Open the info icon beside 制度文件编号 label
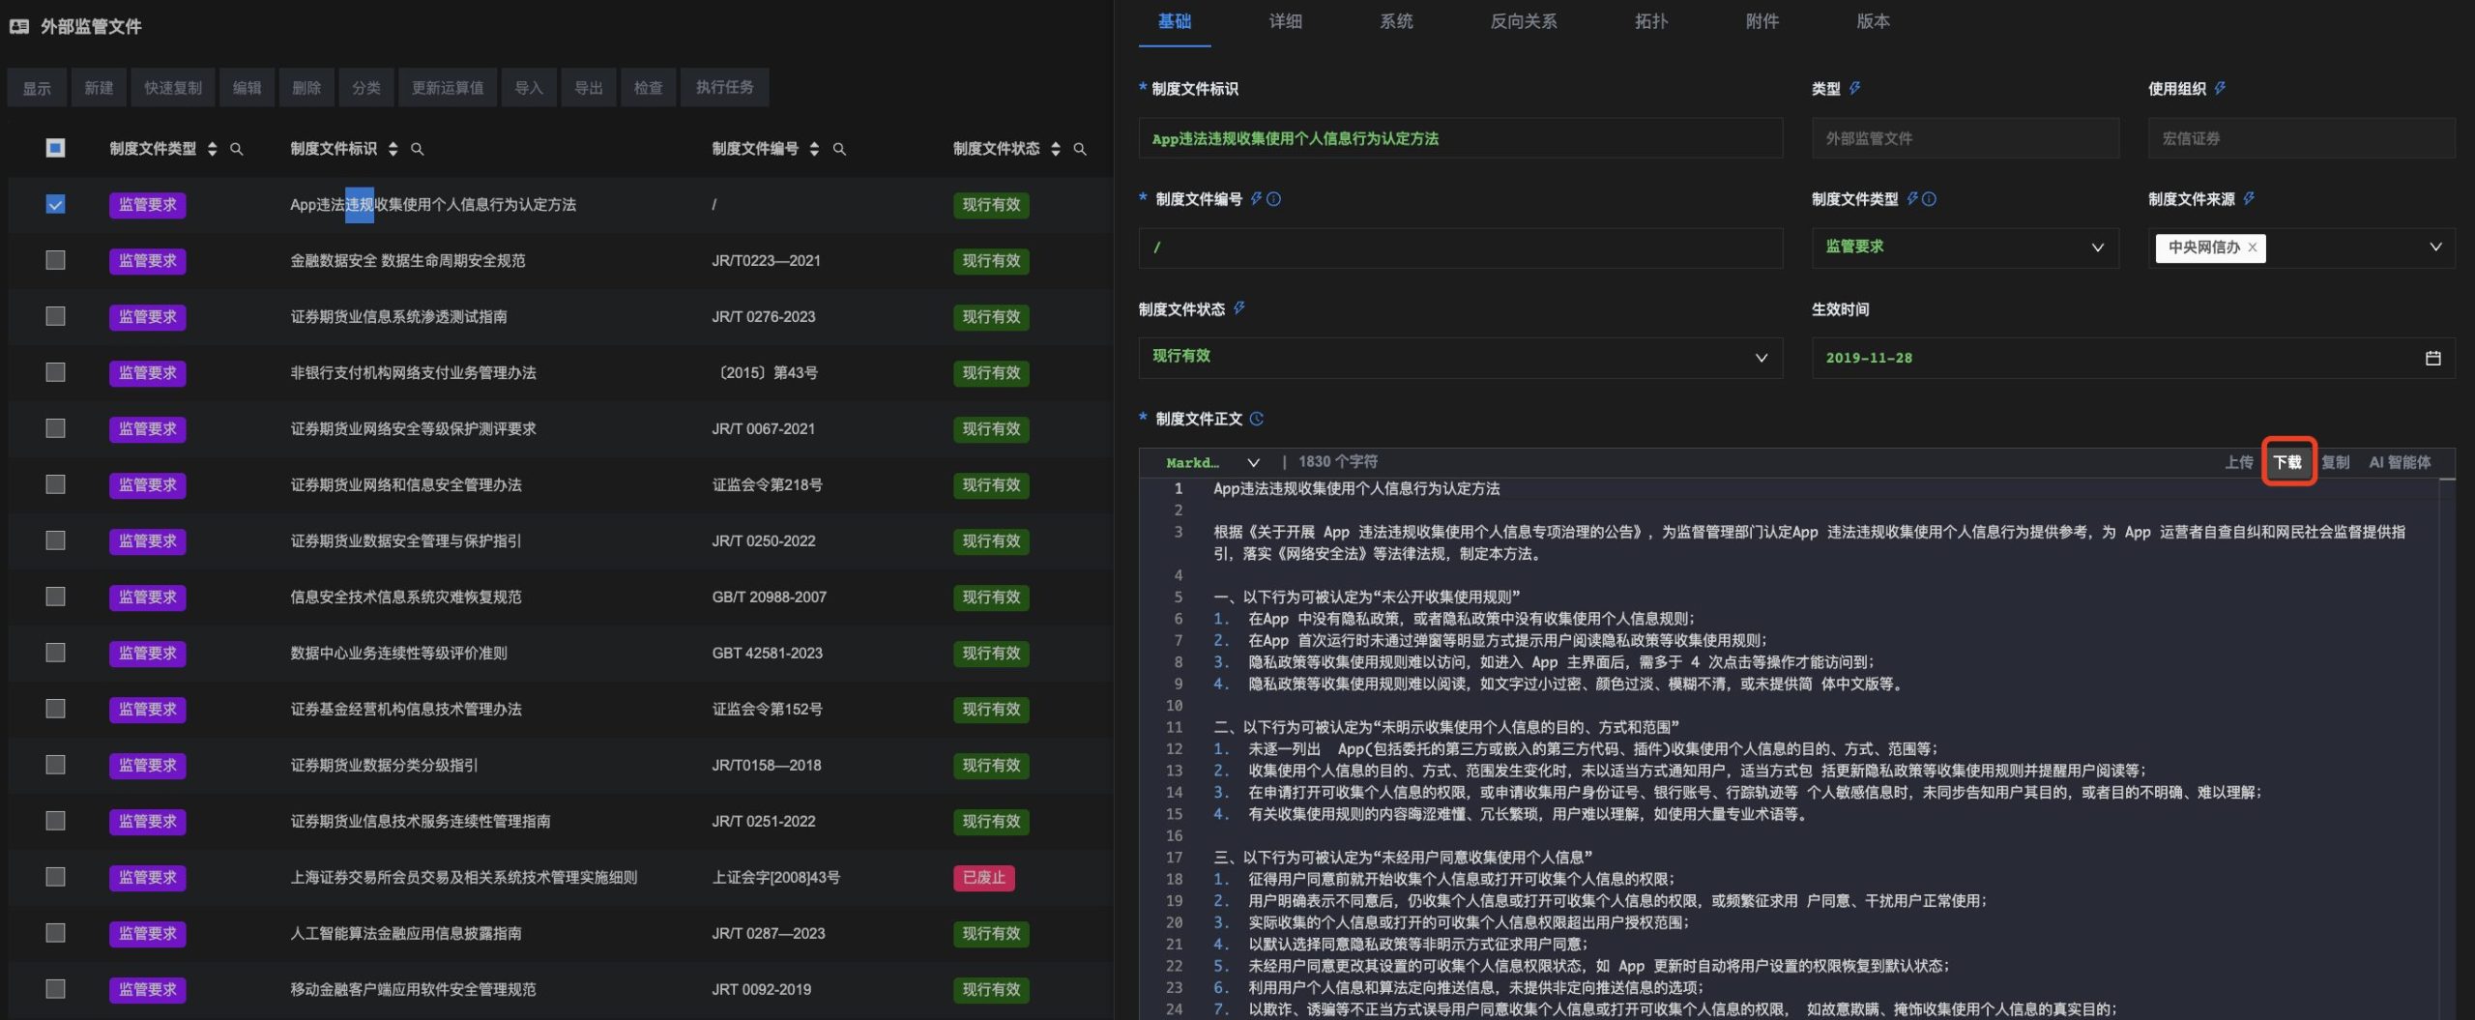Screen dimensions: 2475x1020 (1274, 199)
